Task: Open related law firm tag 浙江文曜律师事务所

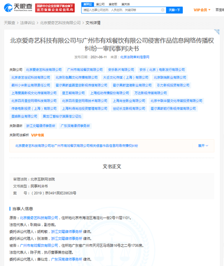Action: pos(41,126)
